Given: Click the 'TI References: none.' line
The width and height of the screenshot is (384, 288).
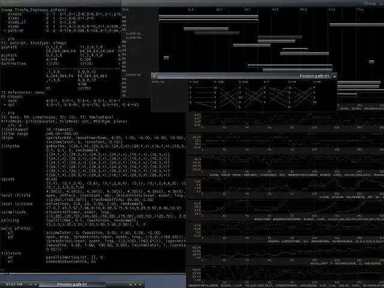Looking at the screenshot, I should tap(23, 92).
